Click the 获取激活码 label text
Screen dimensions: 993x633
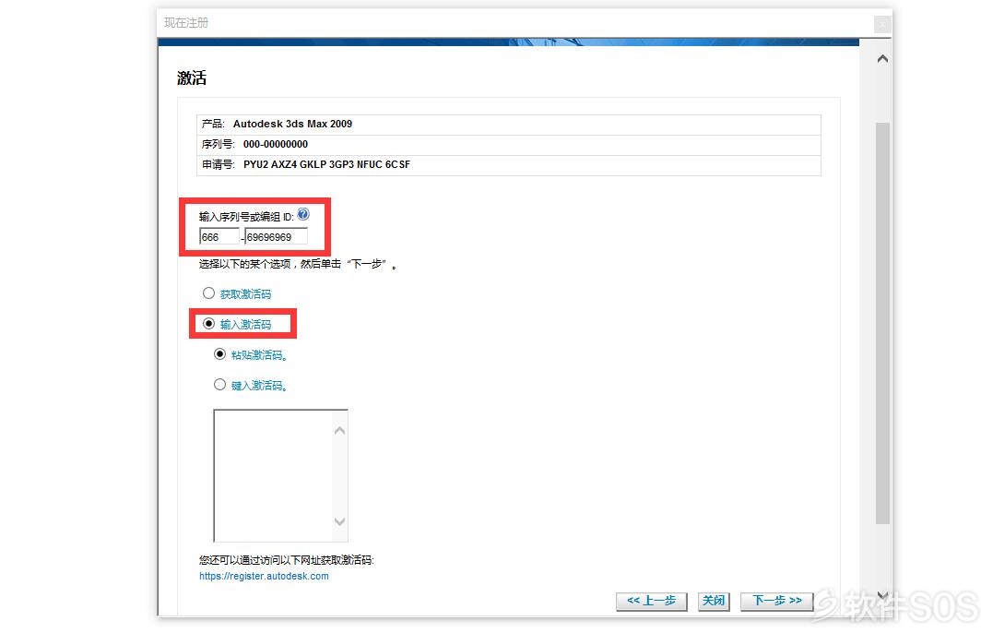[246, 294]
